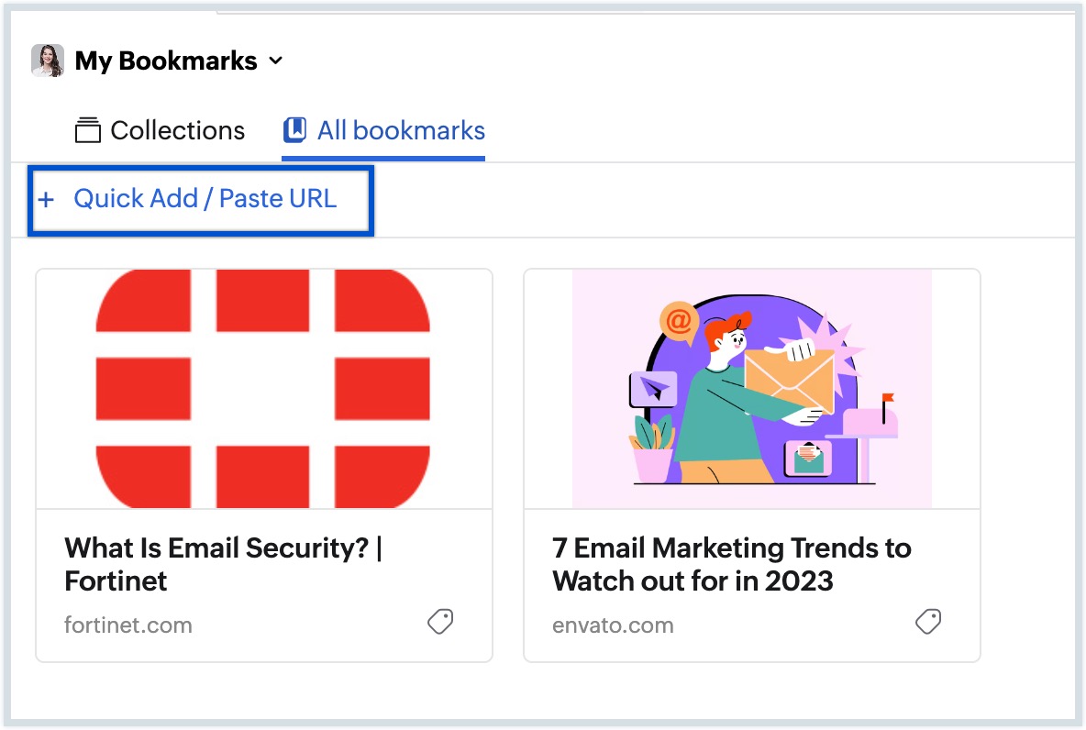Screen dimensions: 1086x730
Task: Click the Collections panel icon
Action: click(88, 130)
